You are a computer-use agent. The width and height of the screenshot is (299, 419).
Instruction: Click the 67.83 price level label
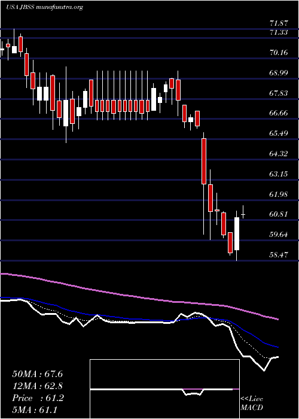tap(279, 93)
